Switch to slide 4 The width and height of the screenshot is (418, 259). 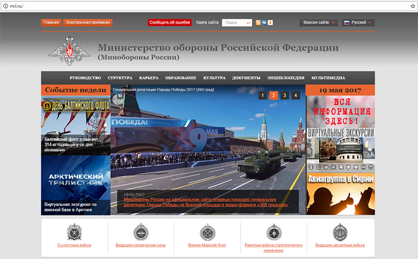click(296, 95)
